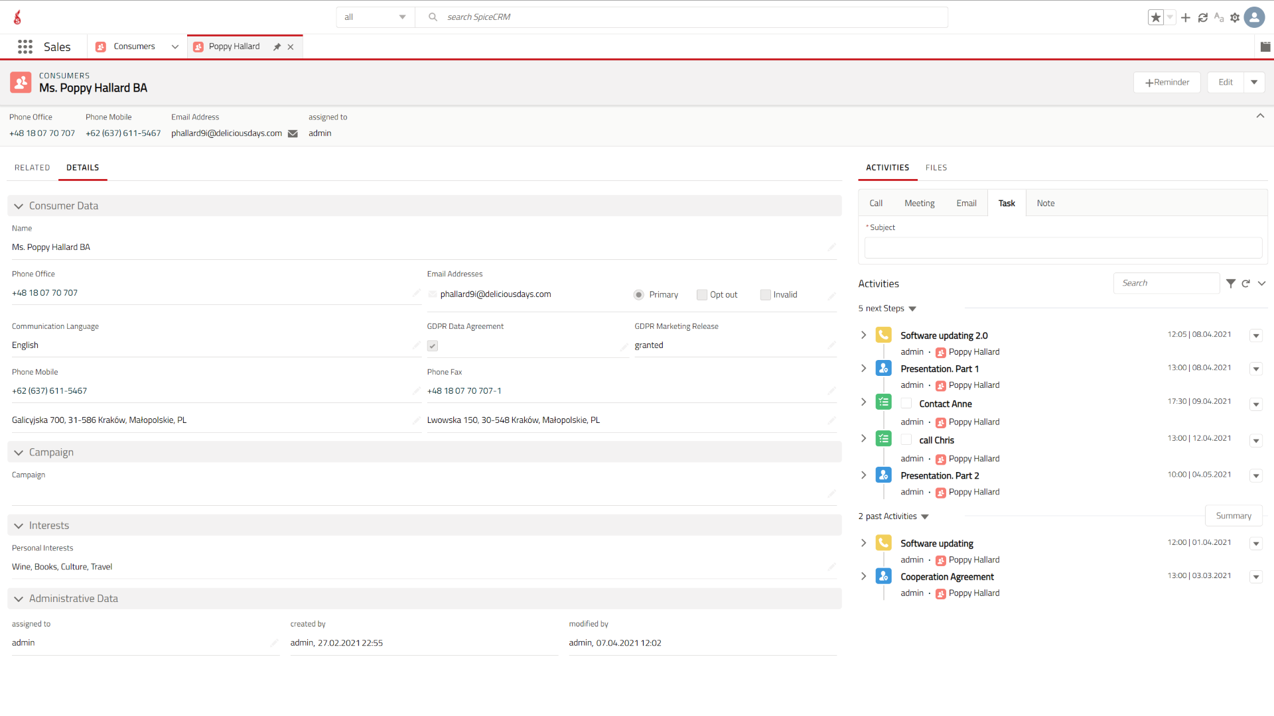The image size is (1274, 716).
Task: Click the +Reminder button
Action: click(x=1167, y=82)
